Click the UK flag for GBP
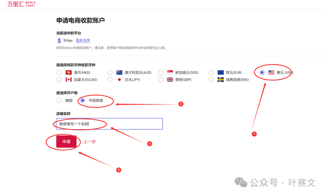 (170, 80)
